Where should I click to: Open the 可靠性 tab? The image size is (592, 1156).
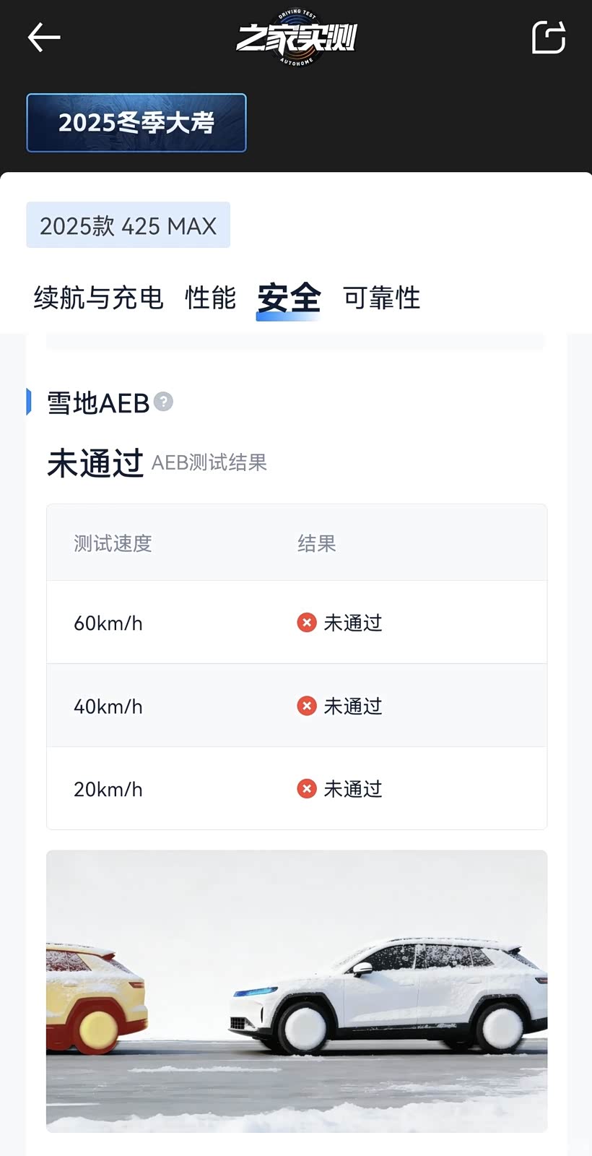(x=381, y=298)
